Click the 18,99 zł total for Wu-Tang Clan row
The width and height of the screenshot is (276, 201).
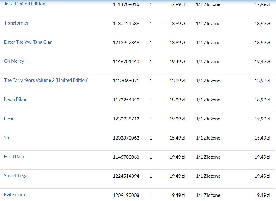click(x=262, y=43)
